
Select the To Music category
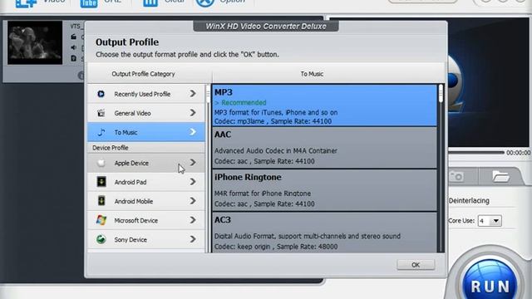tap(146, 132)
